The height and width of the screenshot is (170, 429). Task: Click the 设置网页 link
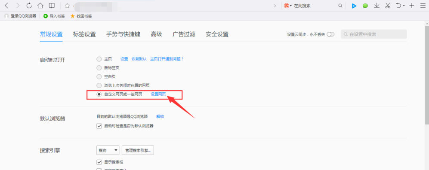click(158, 94)
